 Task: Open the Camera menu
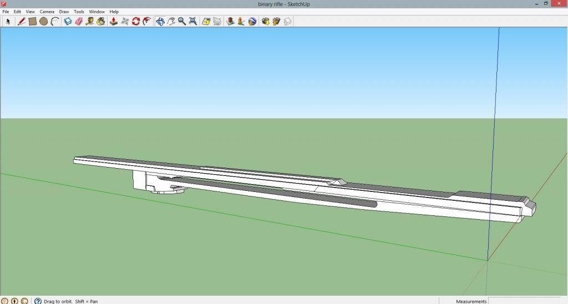[47, 12]
